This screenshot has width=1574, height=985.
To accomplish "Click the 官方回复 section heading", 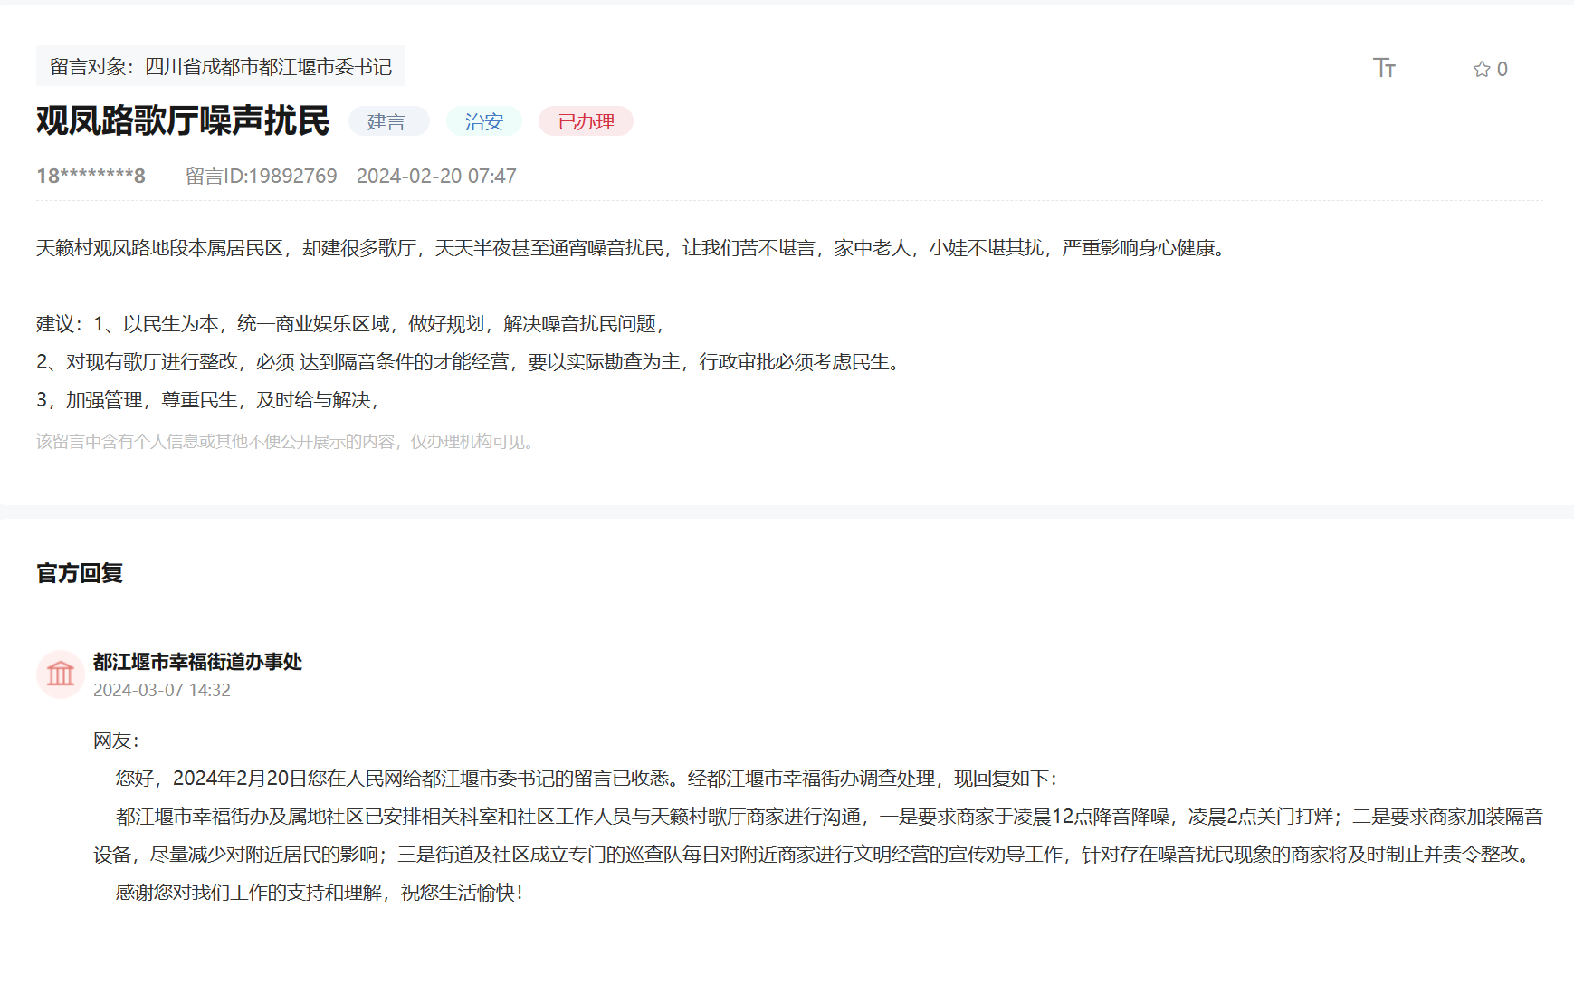I will pyautogui.click(x=80, y=573).
